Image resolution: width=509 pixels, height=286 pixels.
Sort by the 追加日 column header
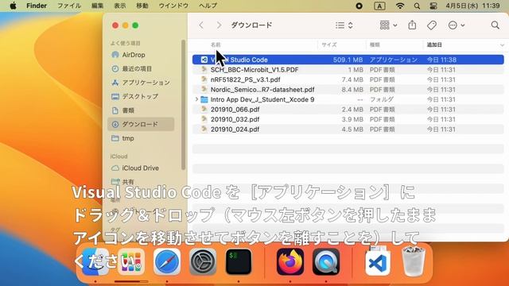434,44
